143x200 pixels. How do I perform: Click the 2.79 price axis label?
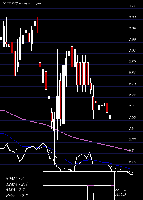132,84
